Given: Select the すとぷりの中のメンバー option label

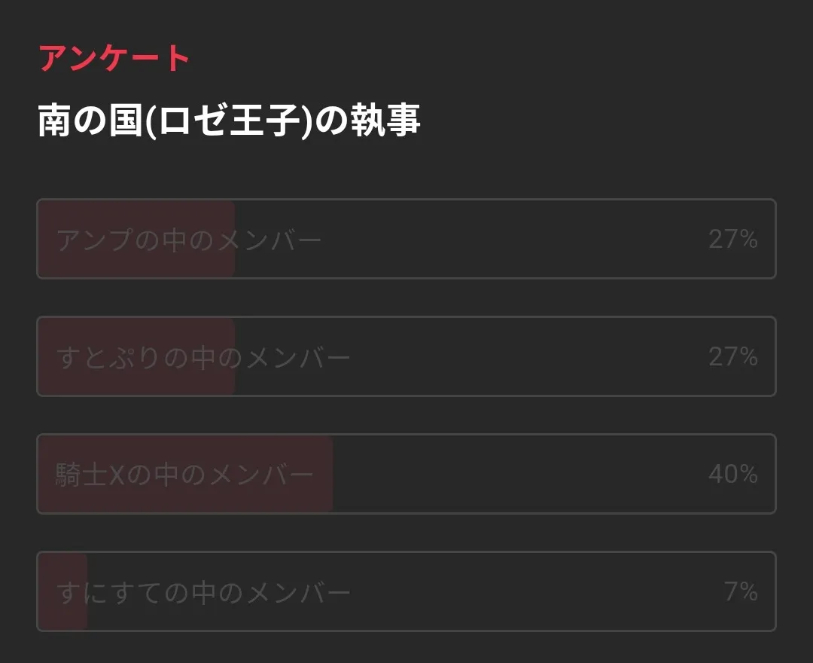Looking at the screenshot, I should pos(203,357).
